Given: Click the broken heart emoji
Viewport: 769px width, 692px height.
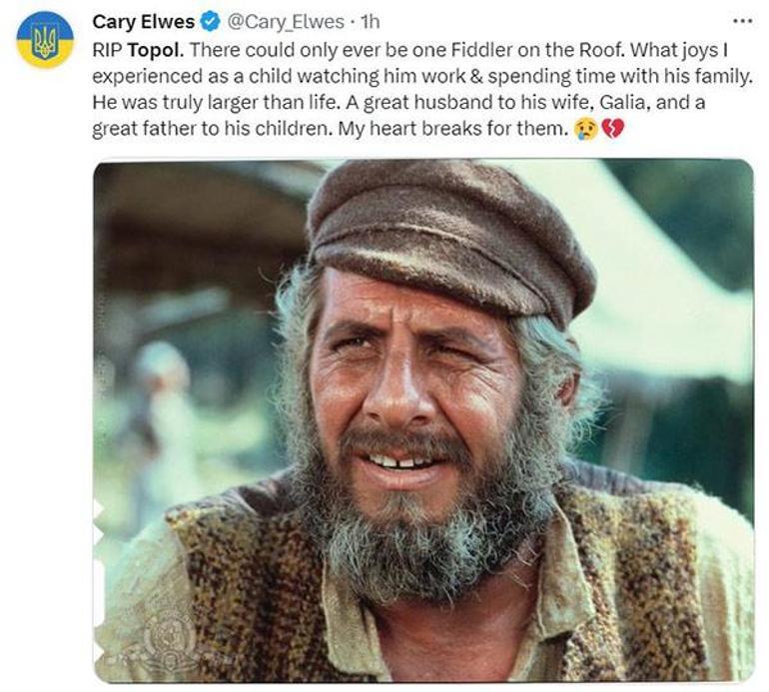Looking at the screenshot, I should [612, 129].
